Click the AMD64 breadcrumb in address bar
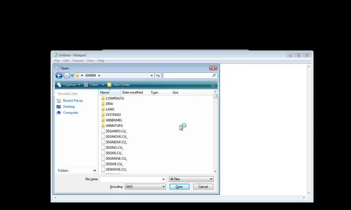The image size is (351, 210). click(x=90, y=75)
